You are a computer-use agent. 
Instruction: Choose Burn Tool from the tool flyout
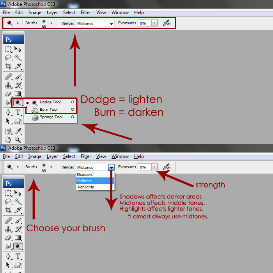(x=50, y=110)
